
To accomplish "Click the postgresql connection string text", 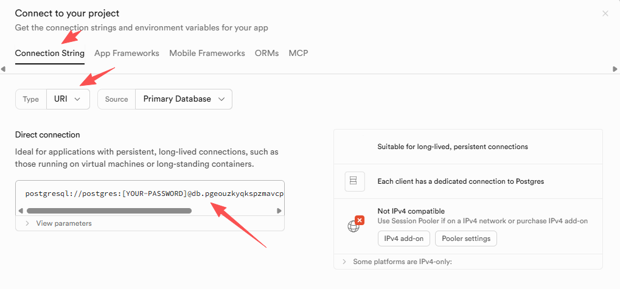I will point(154,194).
